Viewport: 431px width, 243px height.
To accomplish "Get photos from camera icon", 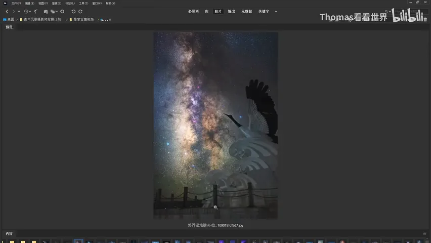I will (x=46, y=12).
